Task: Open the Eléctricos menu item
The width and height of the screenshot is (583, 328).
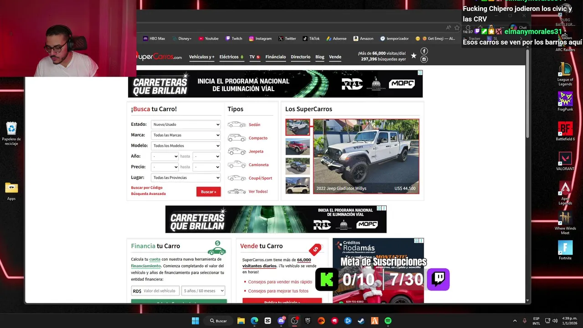Action: (x=231, y=57)
